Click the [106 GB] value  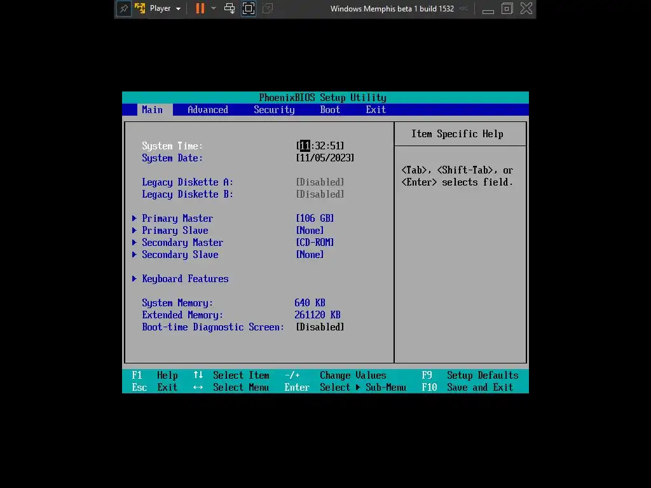315,219
